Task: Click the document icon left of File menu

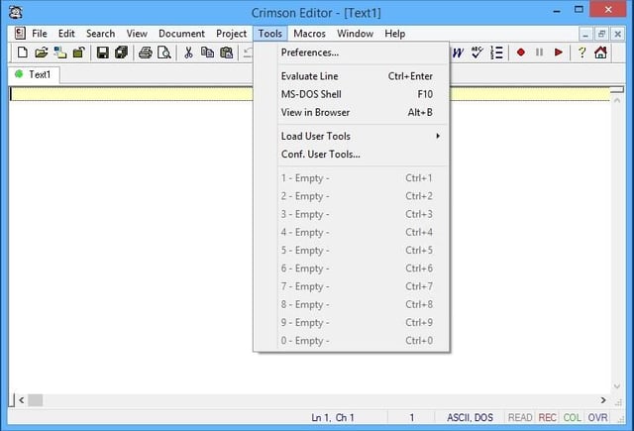Action: 20,33
